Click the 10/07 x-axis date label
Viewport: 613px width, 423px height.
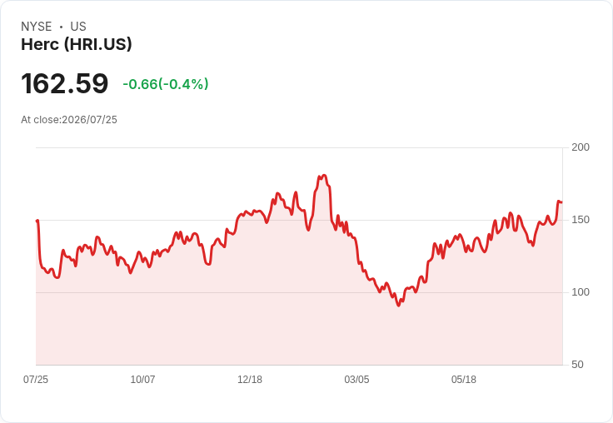coord(142,379)
